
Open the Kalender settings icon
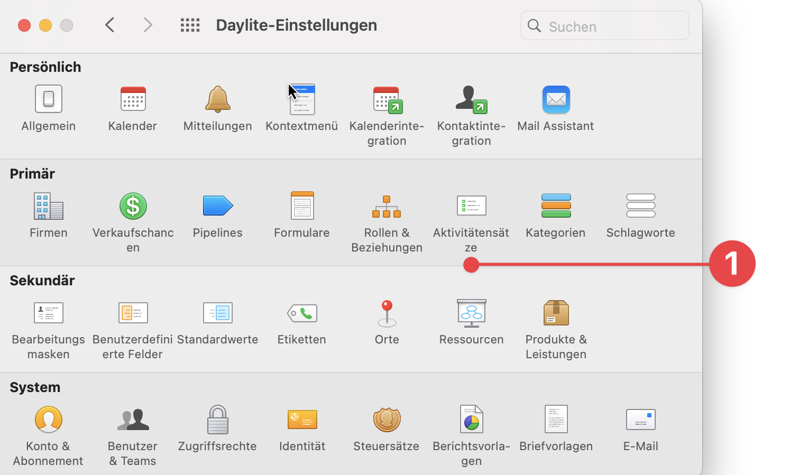(x=133, y=99)
